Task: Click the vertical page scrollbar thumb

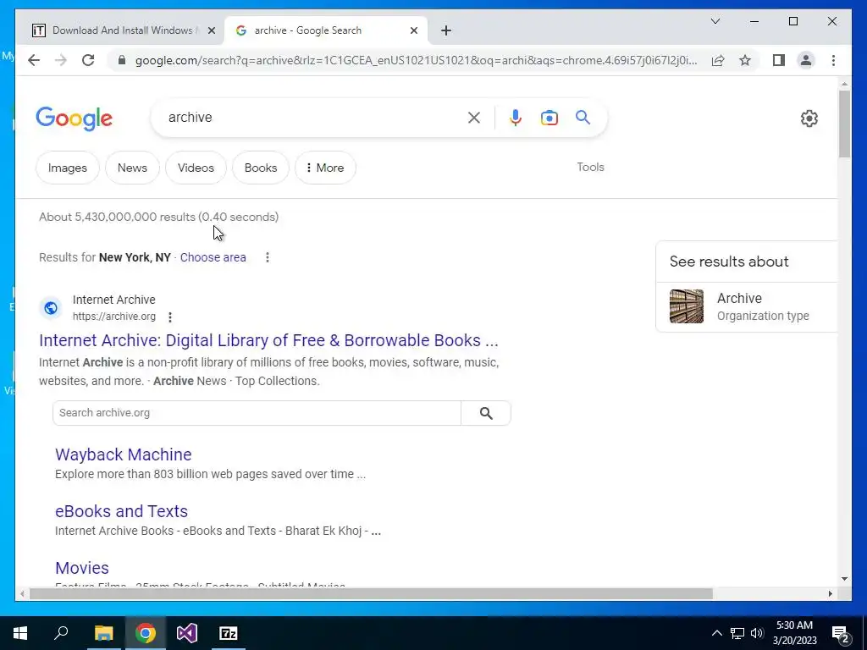Action: 844,124
